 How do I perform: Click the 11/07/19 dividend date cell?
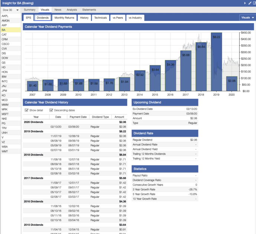point(56,136)
